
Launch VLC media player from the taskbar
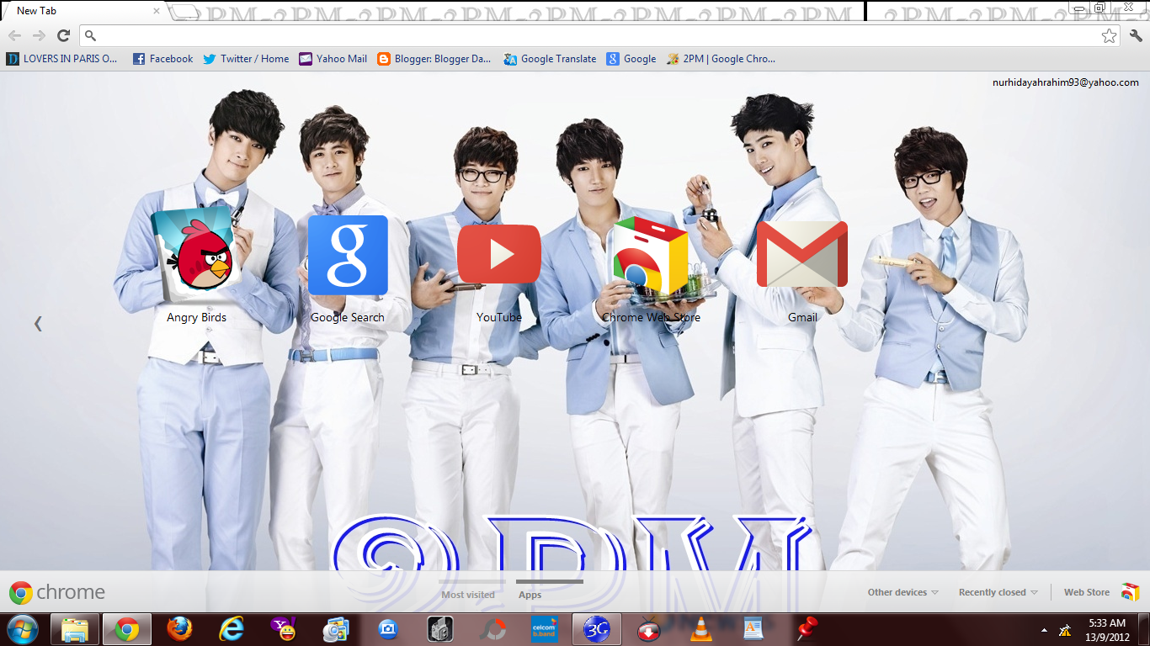click(x=700, y=629)
